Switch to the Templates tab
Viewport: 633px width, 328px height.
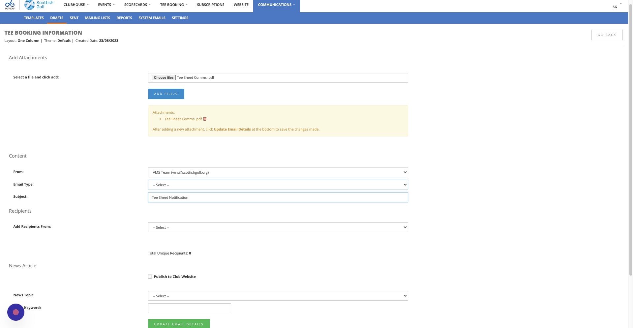coord(34,18)
